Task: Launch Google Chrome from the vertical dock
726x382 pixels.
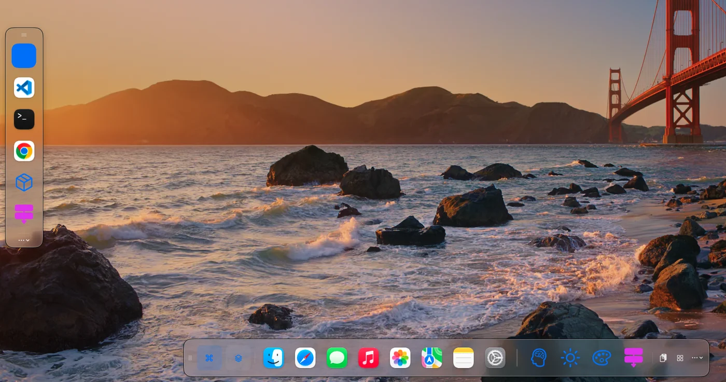Action: 24,151
